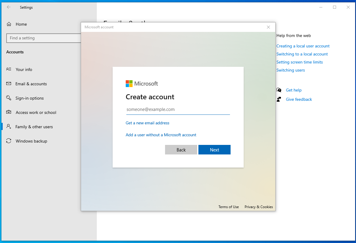Open Switching users help link
Screen dimensions: 356x243
291,70
